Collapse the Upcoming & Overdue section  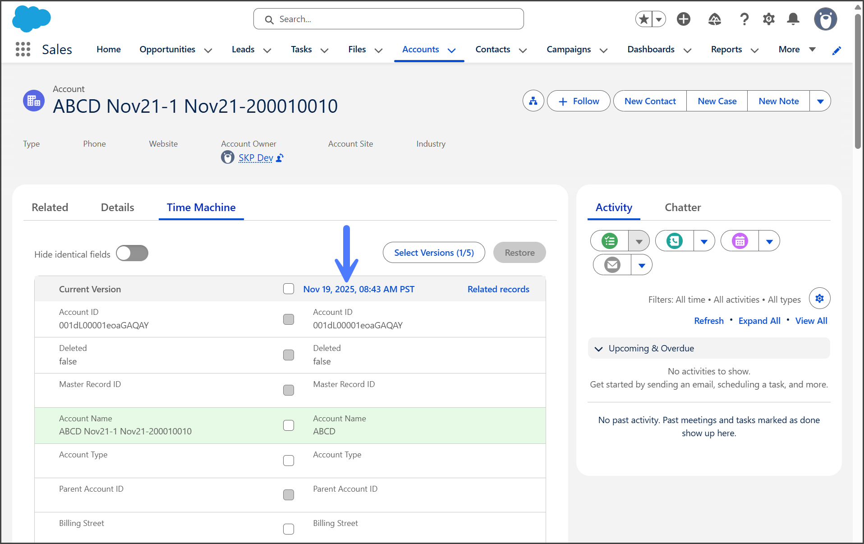[x=599, y=349]
